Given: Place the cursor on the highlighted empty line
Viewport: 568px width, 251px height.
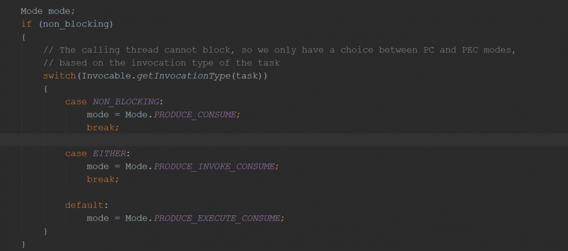Looking at the screenshot, I should tap(284, 141).
